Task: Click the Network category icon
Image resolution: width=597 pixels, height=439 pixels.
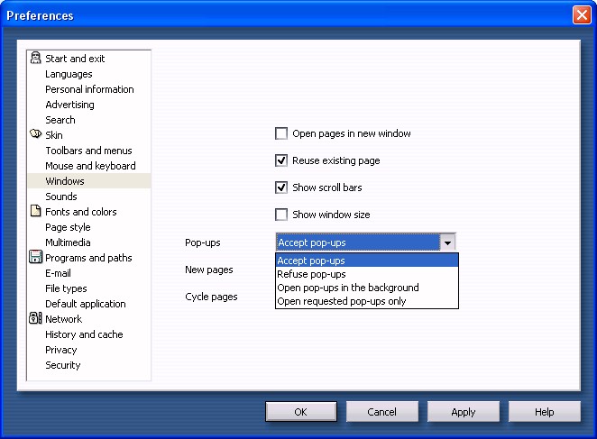Action: click(36, 319)
